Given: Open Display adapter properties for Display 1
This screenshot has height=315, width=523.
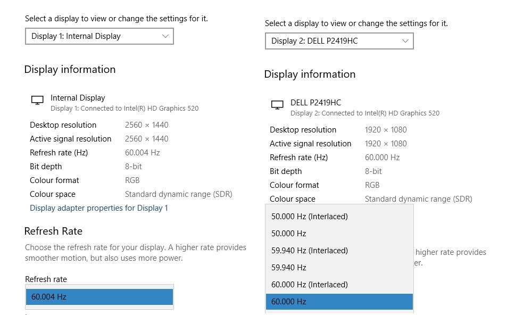Looking at the screenshot, I should pos(99,208).
